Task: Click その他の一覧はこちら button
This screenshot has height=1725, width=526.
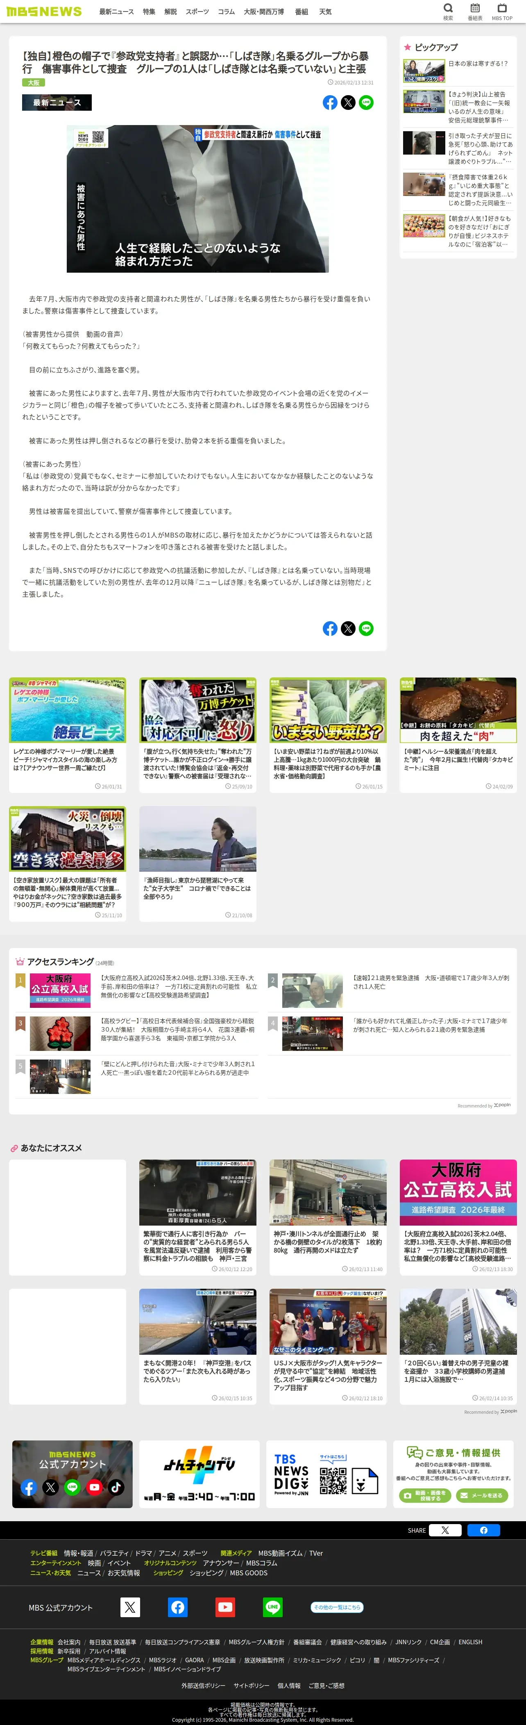Action: click(x=337, y=1607)
